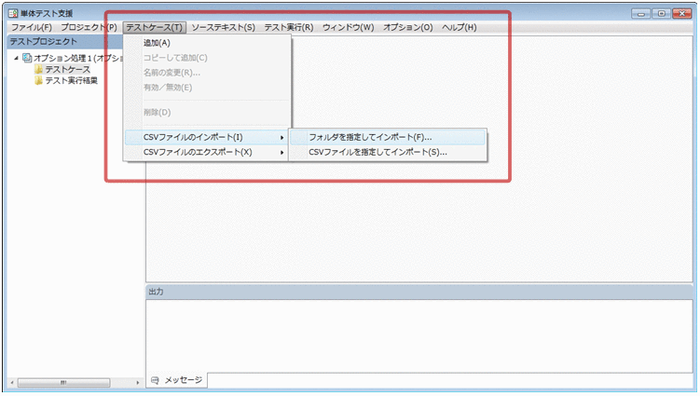Click the tree scrollbar right arrow
The width and height of the screenshot is (700, 396).
coord(137,383)
